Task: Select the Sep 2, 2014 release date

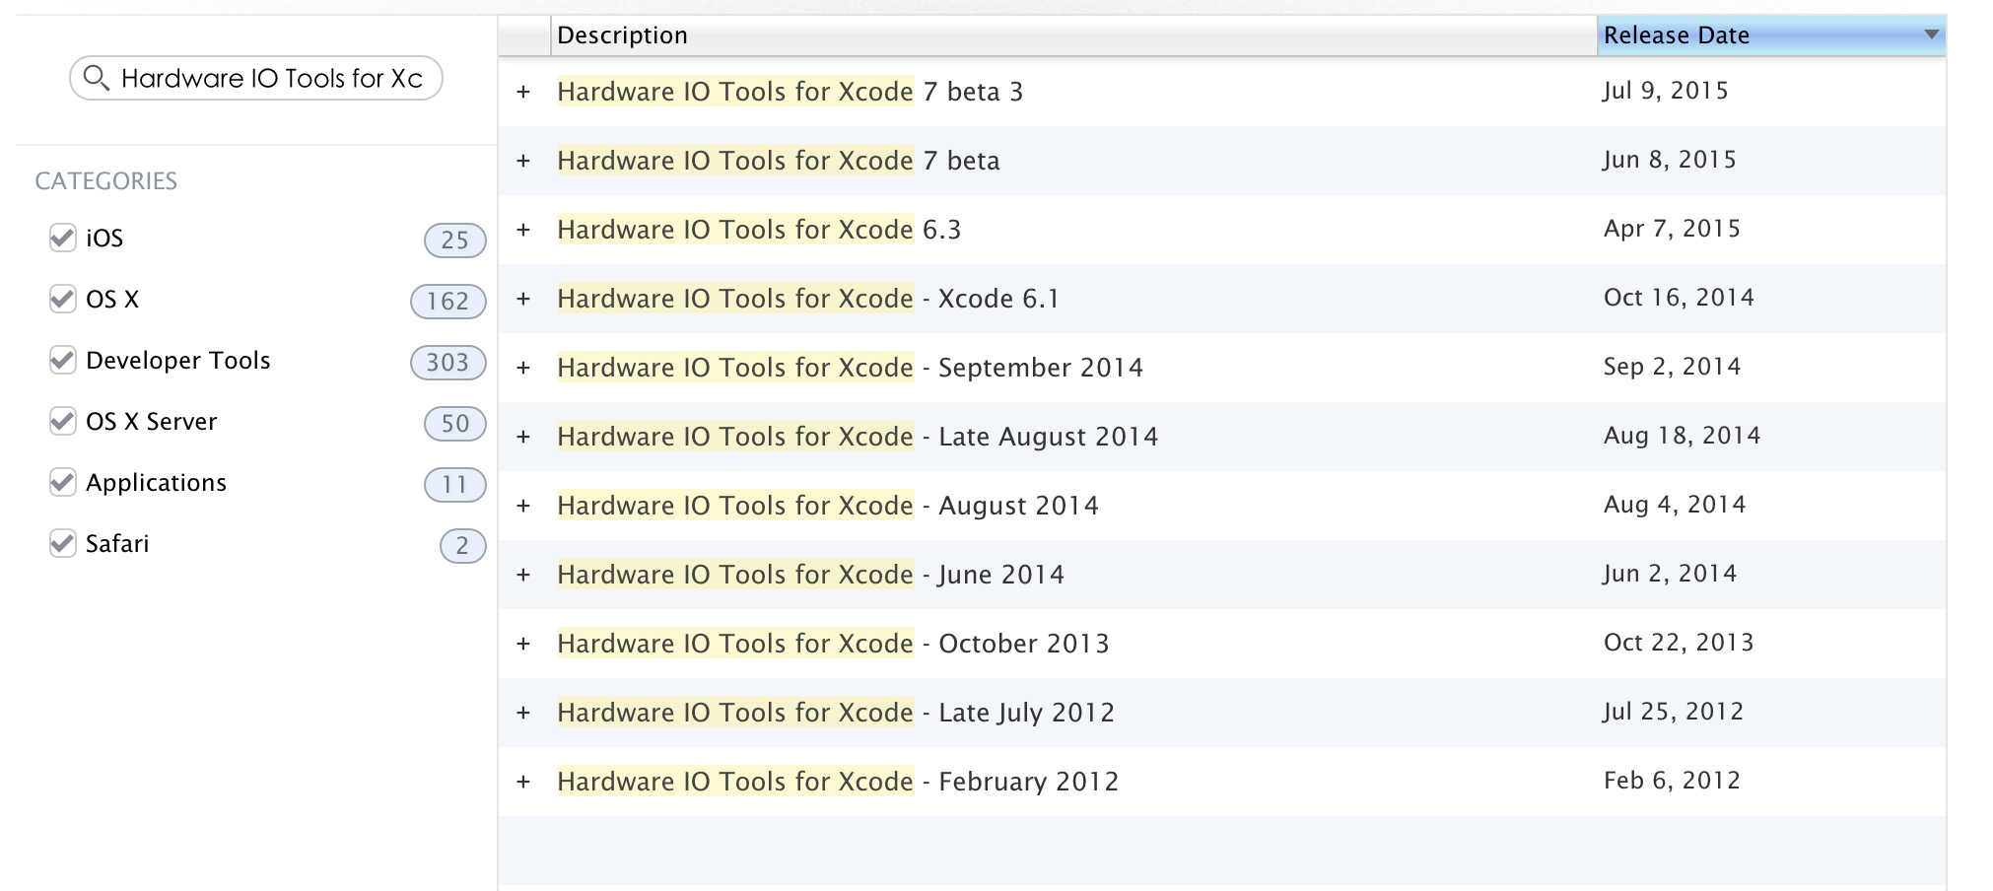Action: pyautogui.click(x=1672, y=367)
